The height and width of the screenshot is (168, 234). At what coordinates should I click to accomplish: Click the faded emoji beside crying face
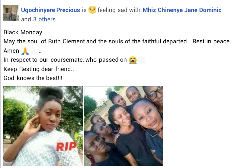[141, 60]
